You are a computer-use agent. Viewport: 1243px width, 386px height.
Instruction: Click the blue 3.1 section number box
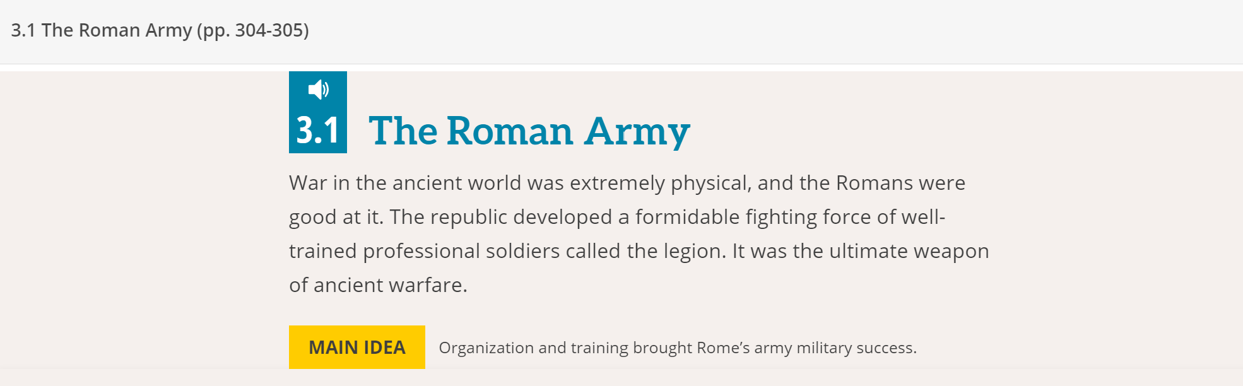318,130
